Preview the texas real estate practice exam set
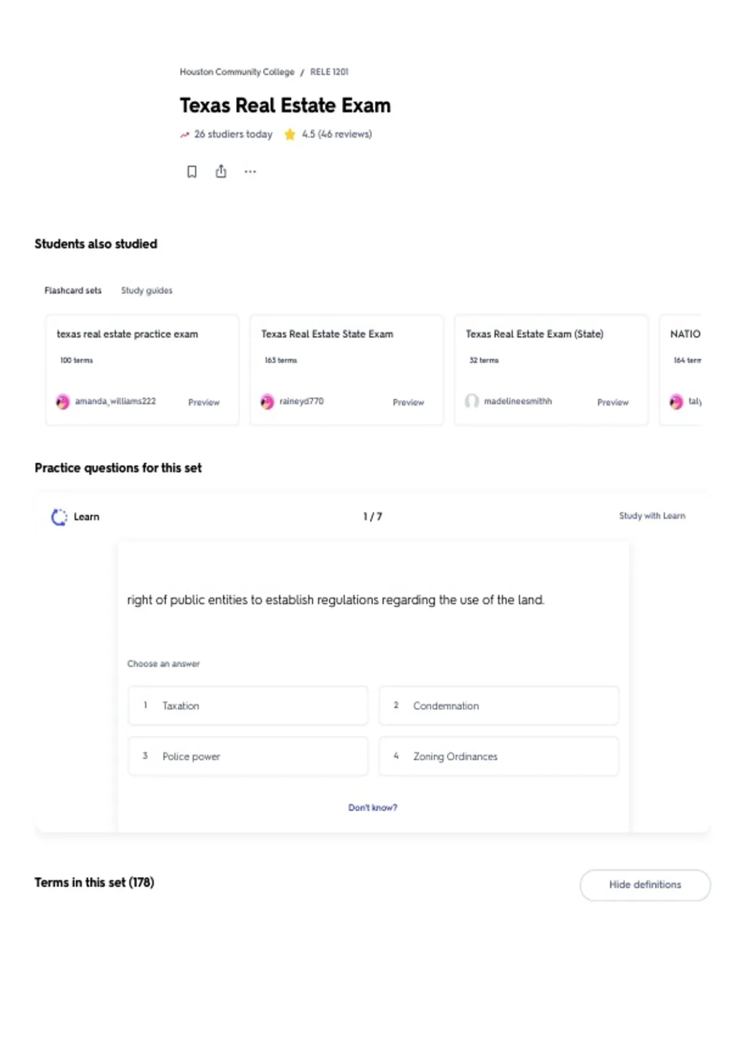This screenshot has height=1056, width=745. click(x=204, y=403)
